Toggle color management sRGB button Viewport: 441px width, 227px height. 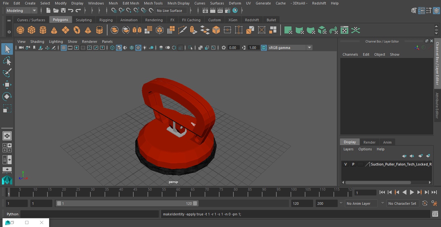coord(264,48)
